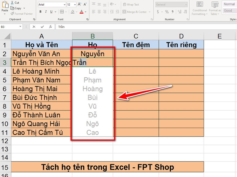Align cell text right
Viewport: 237px width, 177px height.
tap(105, 12)
